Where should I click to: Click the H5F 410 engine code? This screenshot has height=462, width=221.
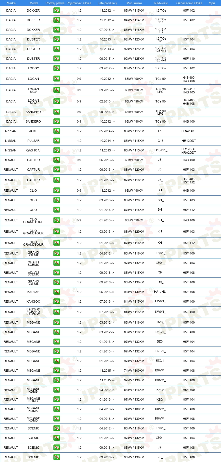pyautogui.click(x=189, y=59)
